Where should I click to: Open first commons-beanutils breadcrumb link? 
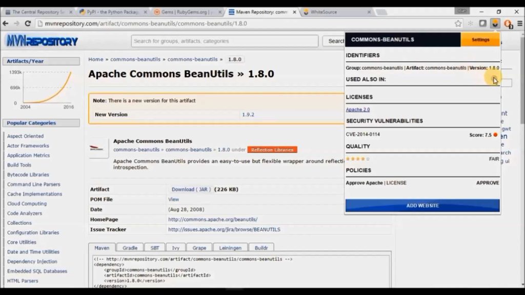pyautogui.click(x=135, y=59)
